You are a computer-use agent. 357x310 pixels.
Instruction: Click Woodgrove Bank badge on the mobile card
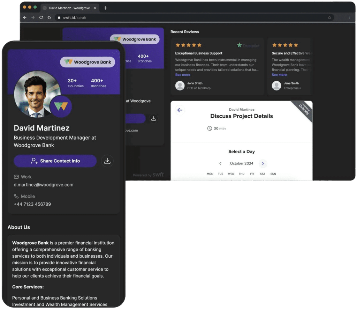(x=88, y=62)
